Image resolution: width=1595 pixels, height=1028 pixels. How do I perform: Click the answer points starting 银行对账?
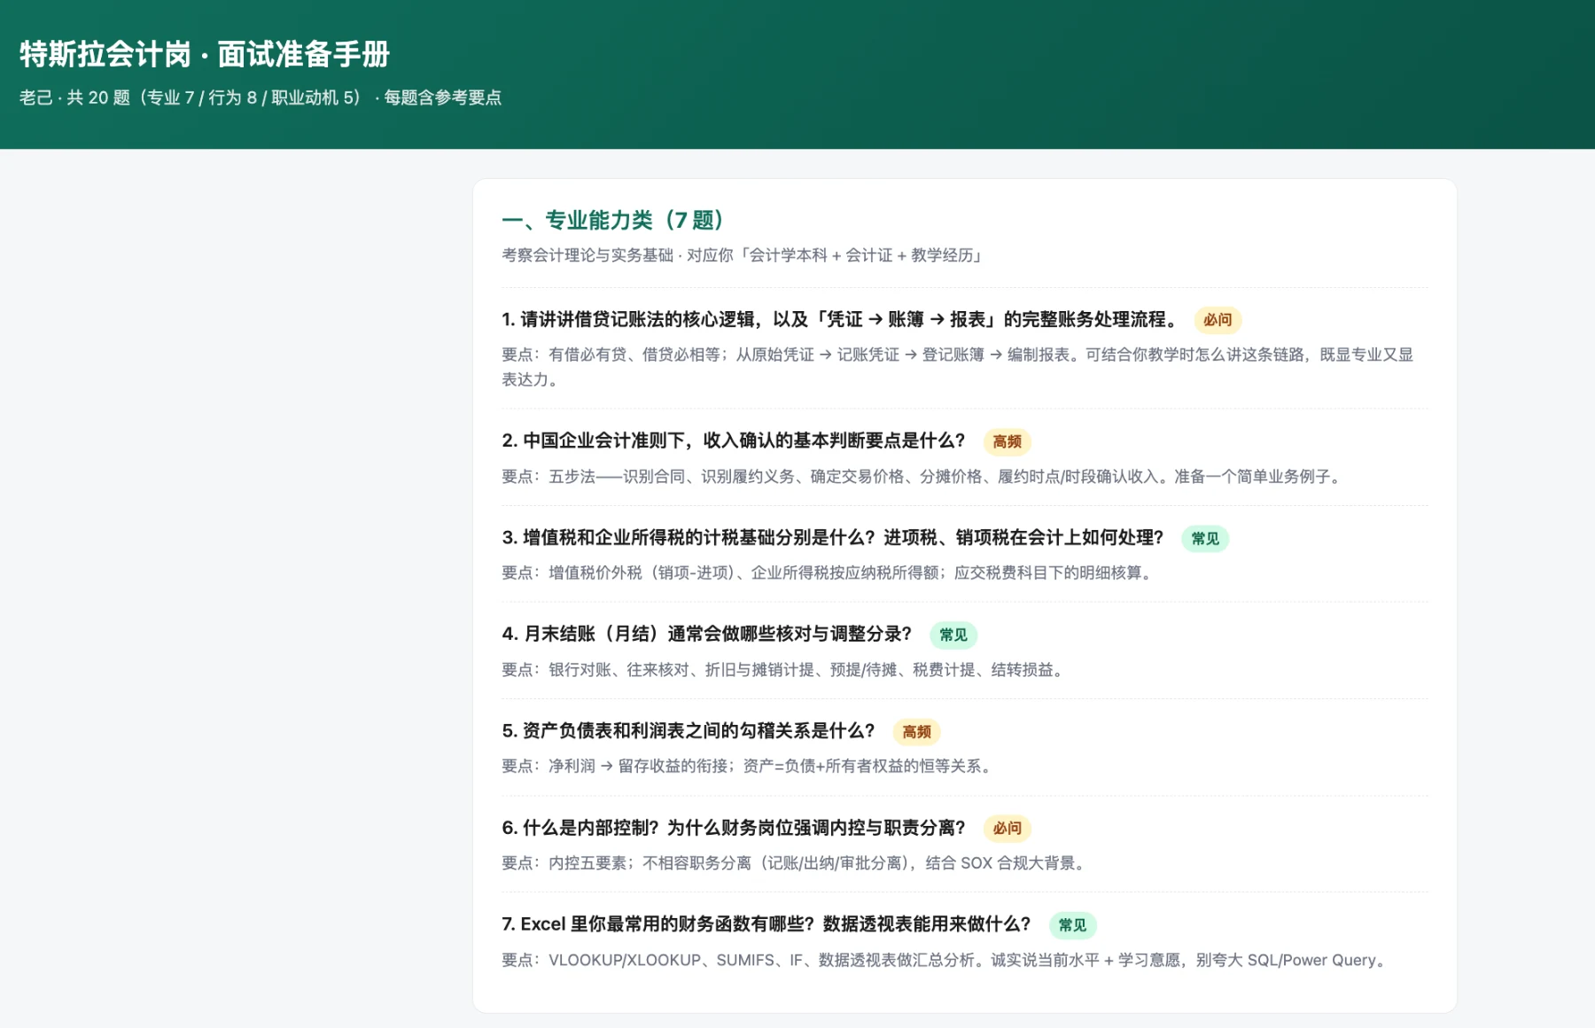784,670
